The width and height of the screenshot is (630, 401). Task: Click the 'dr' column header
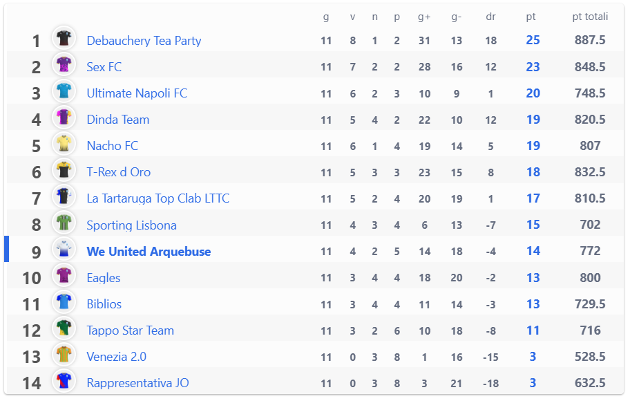click(490, 17)
